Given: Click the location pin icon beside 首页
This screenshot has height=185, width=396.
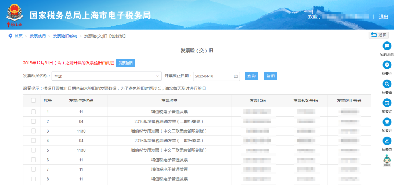Looking at the screenshot, I should point(10,36).
